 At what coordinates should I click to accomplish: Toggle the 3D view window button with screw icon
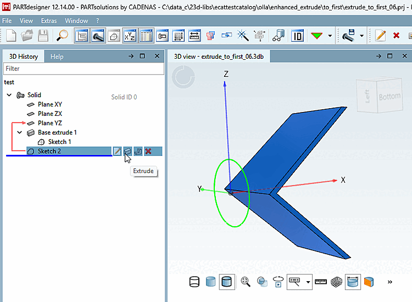98,36
